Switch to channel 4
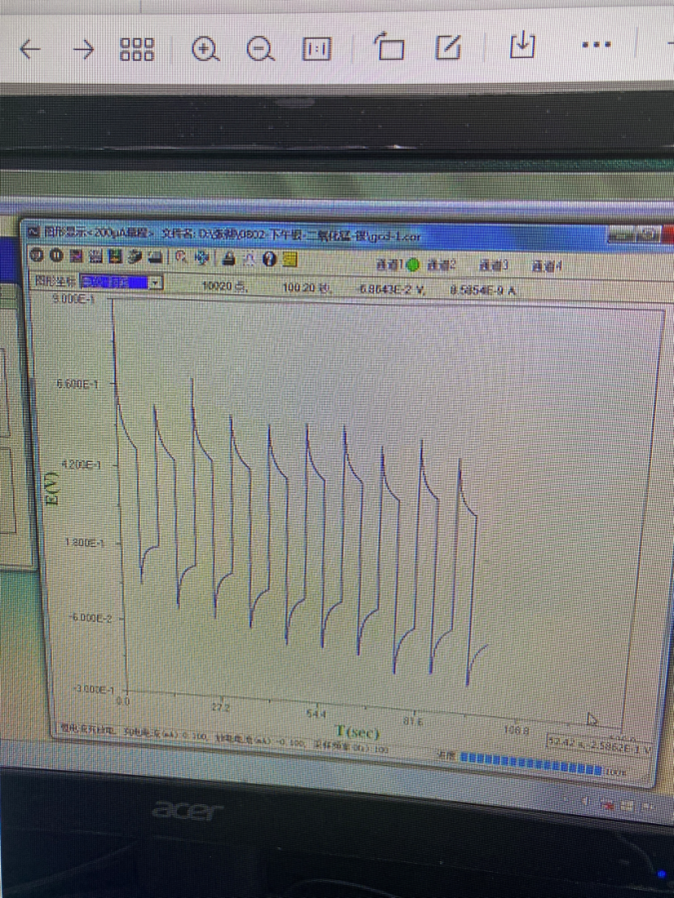The image size is (674, 898). coord(546,265)
